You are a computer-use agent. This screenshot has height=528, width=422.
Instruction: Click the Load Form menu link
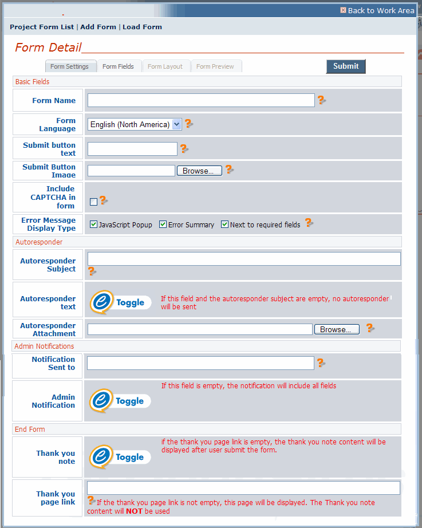[142, 27]
